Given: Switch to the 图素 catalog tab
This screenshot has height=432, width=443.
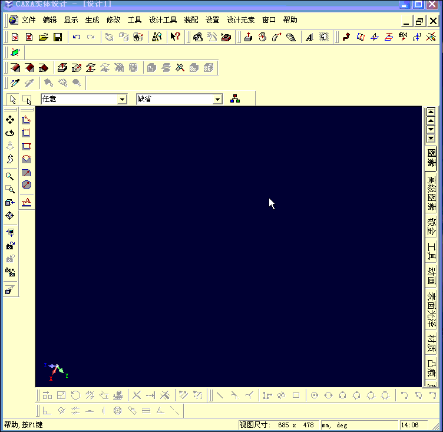Looking at the screenshot, I should click(x=431, y=158).
